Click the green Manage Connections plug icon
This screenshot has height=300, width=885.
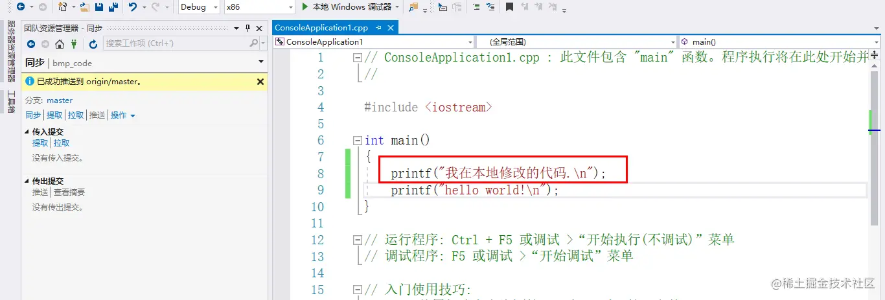[x=74, y=43]
